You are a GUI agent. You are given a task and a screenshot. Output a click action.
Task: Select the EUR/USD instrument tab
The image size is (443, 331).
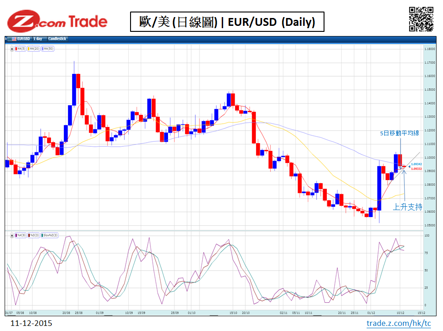pyautogui.click(x=24, y=39)
